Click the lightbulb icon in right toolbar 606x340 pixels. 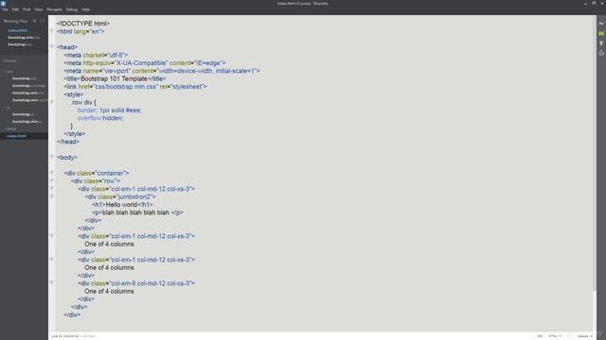(x=601, y=43)
